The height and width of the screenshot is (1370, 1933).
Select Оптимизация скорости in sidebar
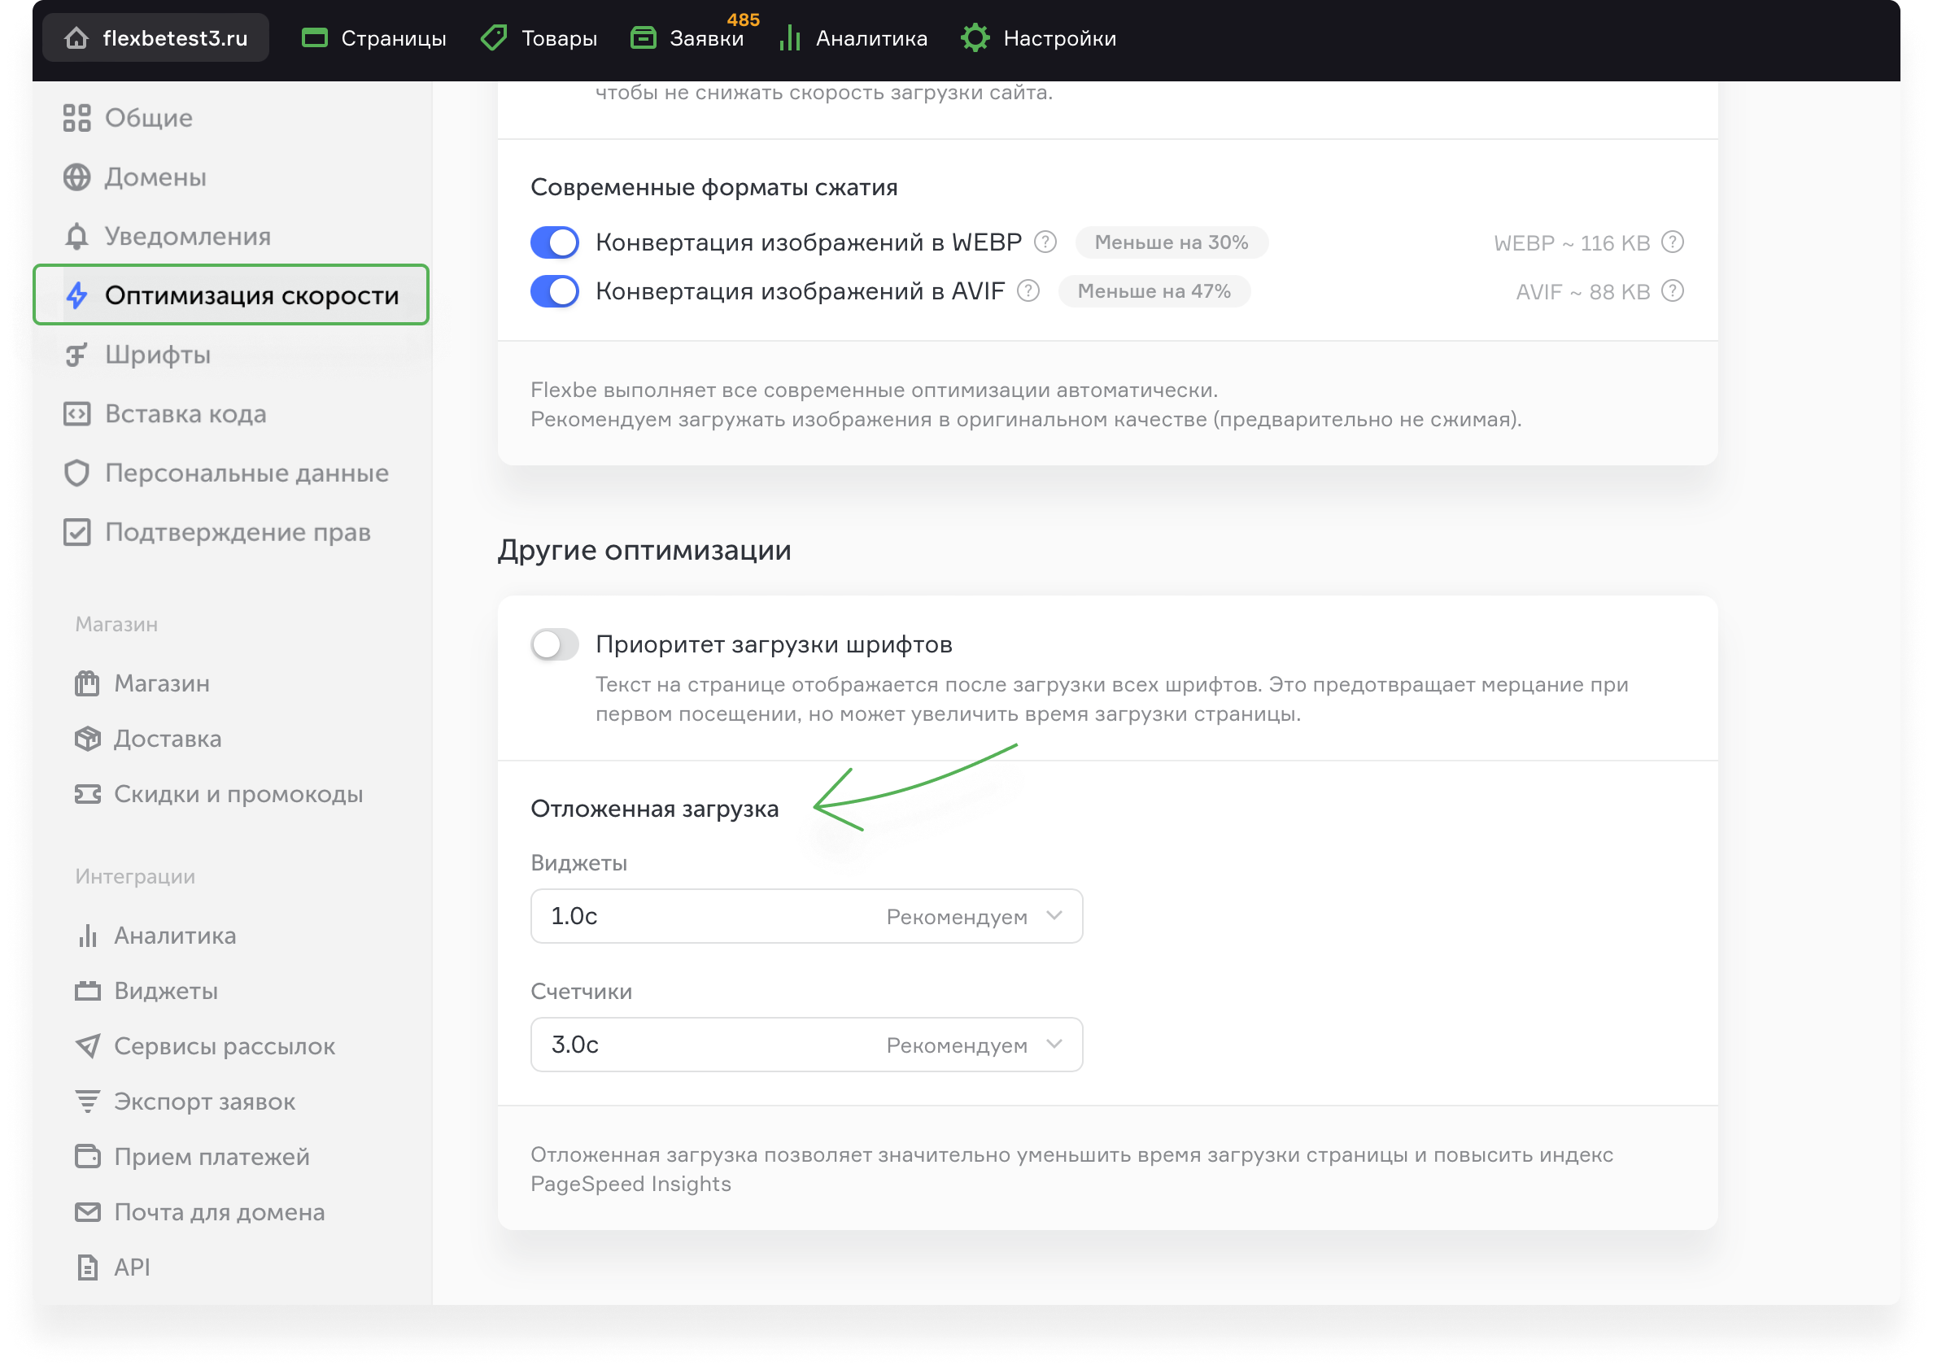(x=231, y=295)
